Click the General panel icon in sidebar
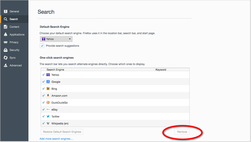 pos(6,11)
